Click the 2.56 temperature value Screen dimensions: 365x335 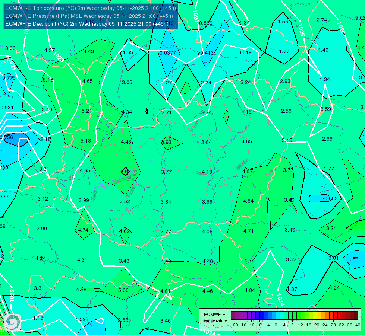(x=286, y=111)
